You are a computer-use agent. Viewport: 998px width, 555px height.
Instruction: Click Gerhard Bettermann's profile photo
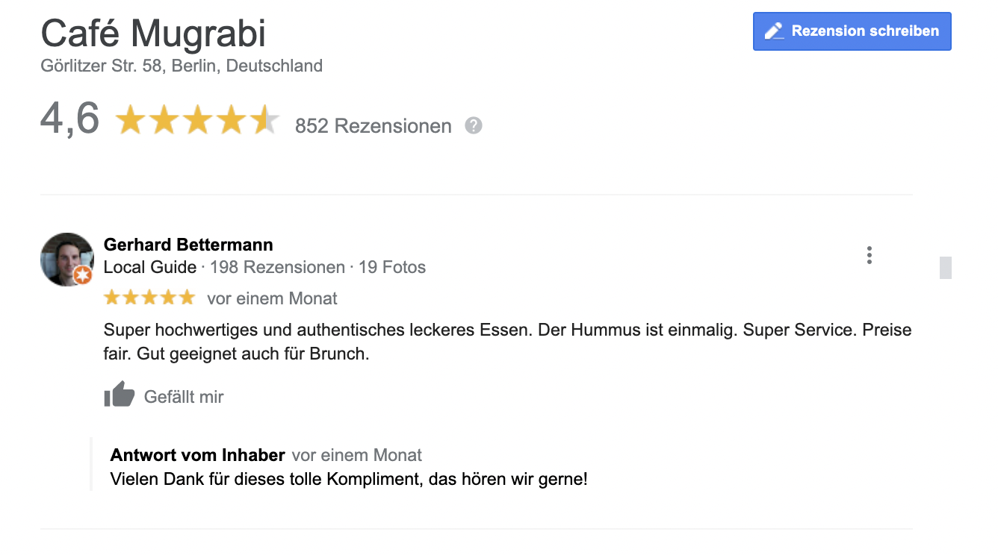66,259
